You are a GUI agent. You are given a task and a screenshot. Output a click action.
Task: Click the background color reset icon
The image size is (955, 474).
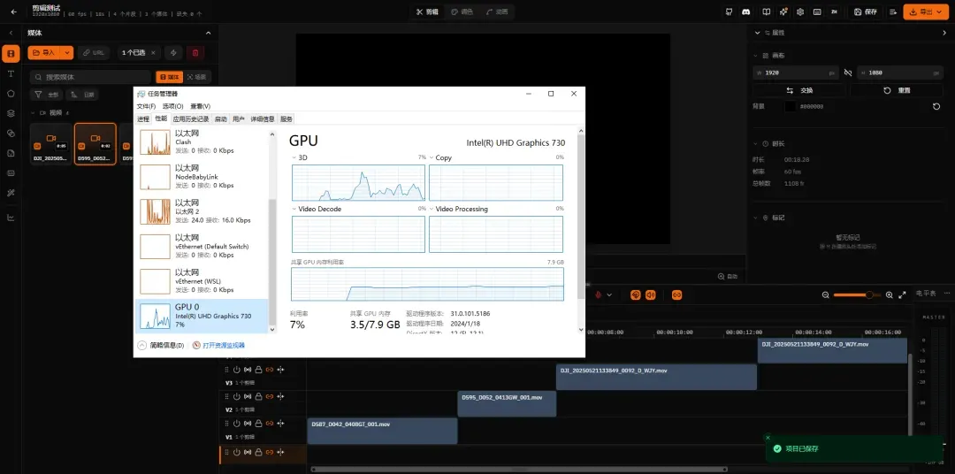pyautogui.click(x=936, y=106)
